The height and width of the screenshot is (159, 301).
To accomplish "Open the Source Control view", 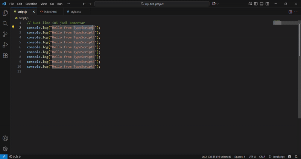I will click(5, 34).
